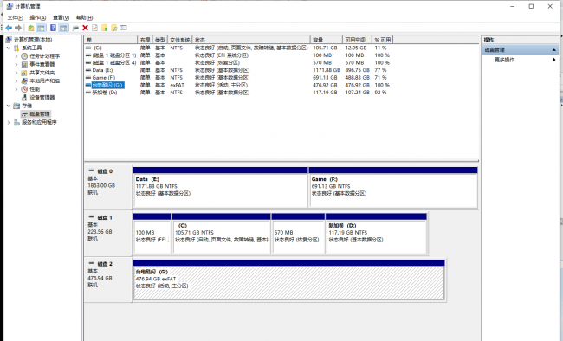
Task: Expand the 任务计划程序 node
Action: click(16, 56)
